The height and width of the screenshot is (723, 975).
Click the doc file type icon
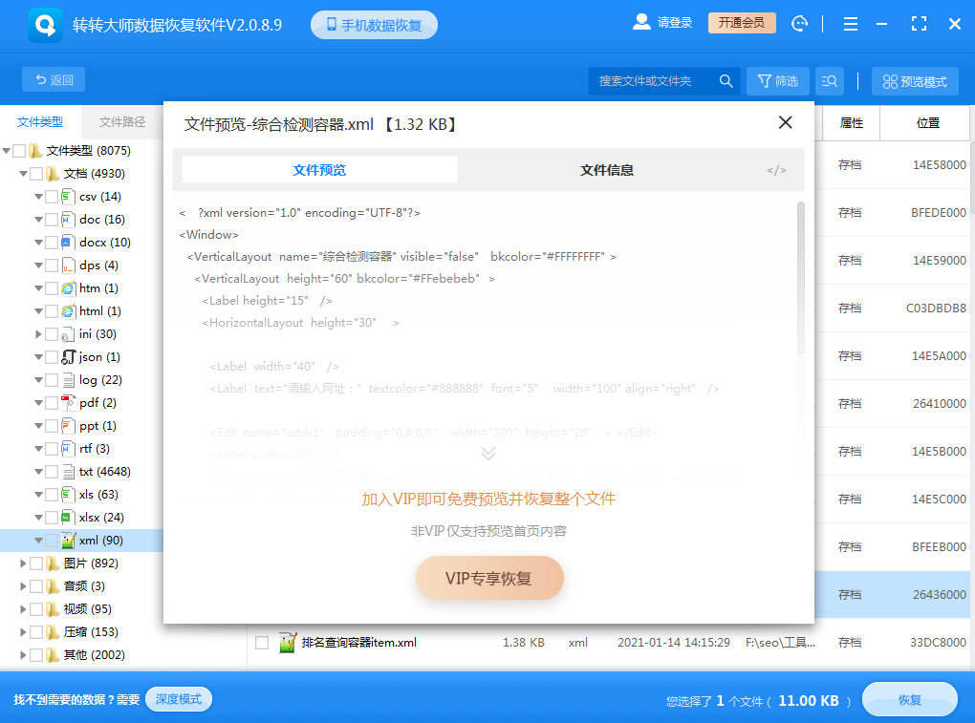(x=68, y=220)
